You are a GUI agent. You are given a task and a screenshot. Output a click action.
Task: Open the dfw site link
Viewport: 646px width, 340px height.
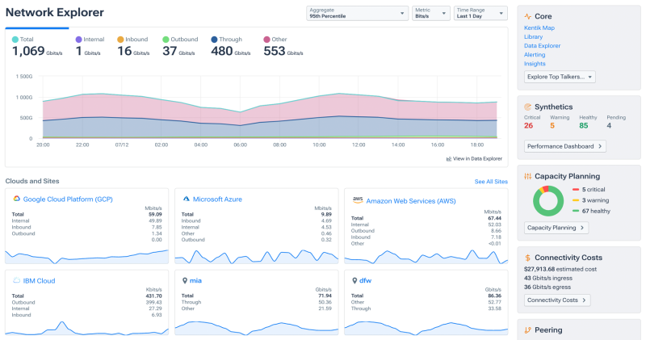[366, 281]
